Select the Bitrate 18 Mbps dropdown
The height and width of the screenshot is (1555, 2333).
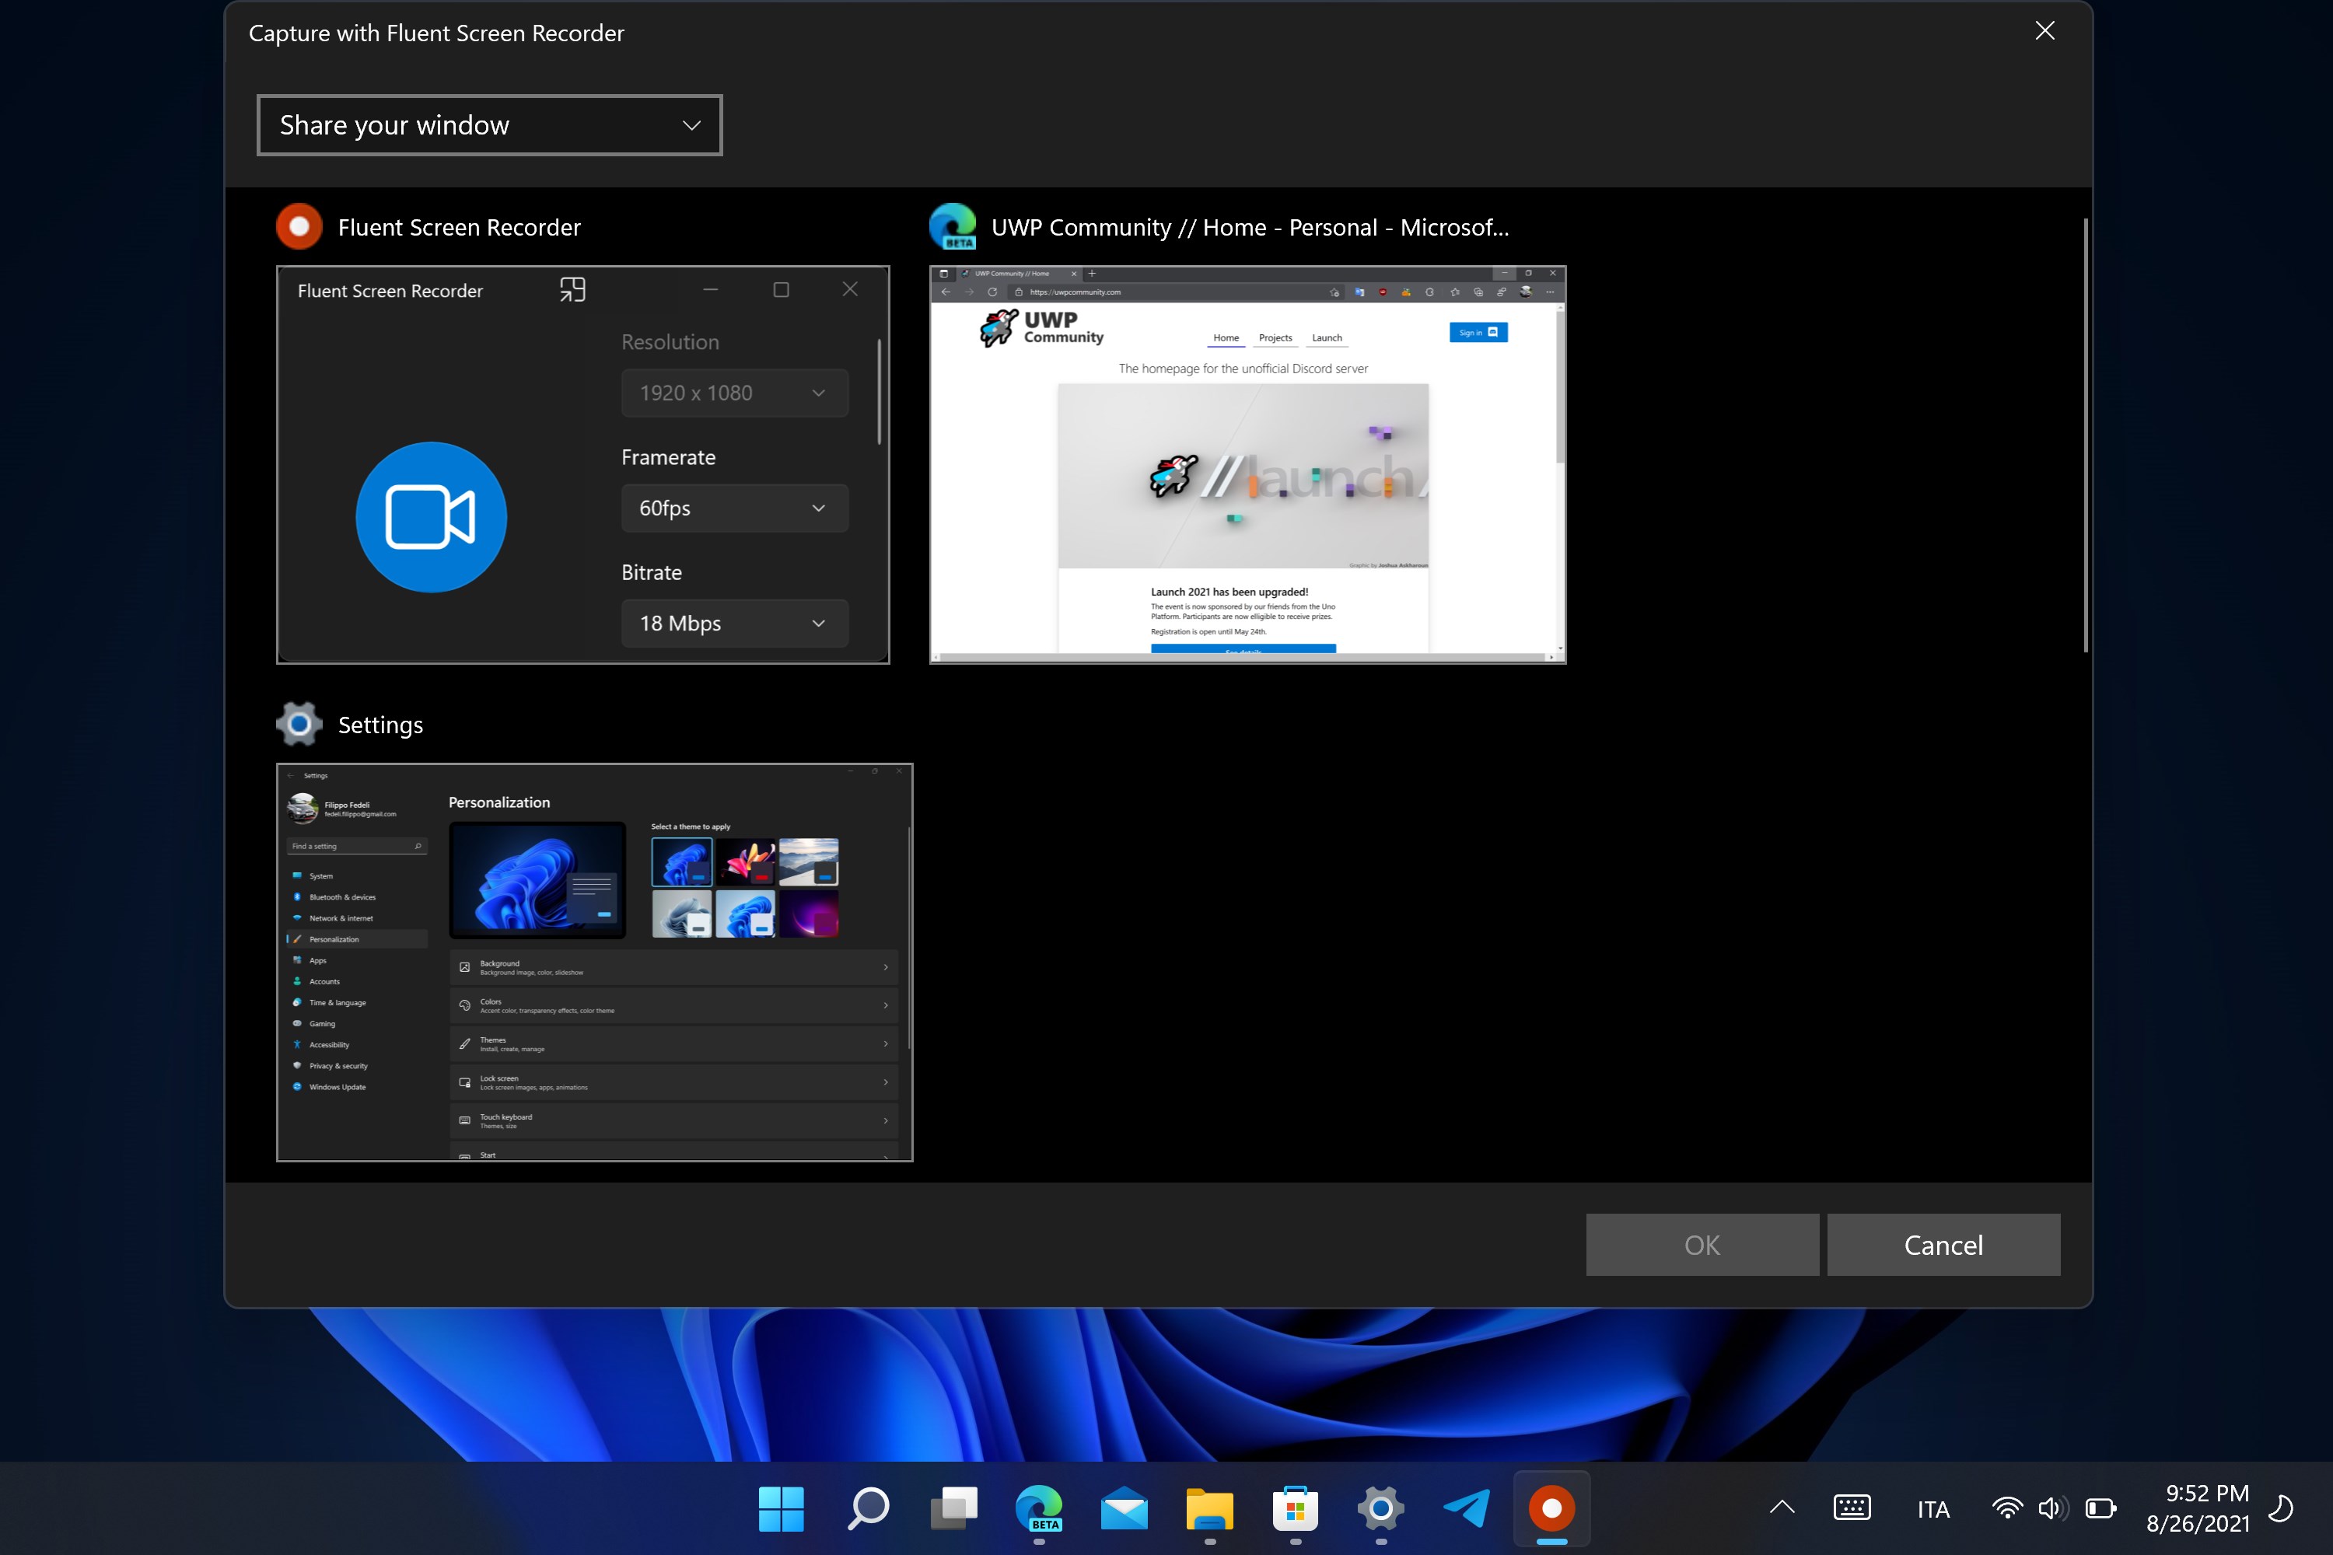click(729, 621)
